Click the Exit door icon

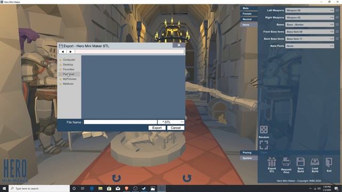click(x=329, y=165)
